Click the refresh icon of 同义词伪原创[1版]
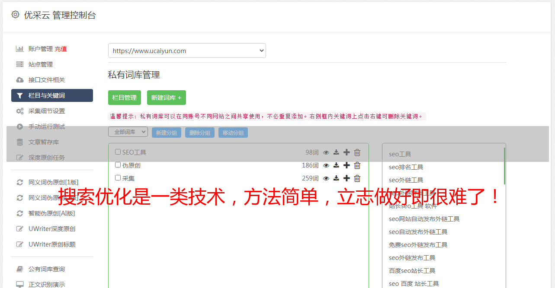The height and width of the screenshot is (288, 555). point(20,182)
